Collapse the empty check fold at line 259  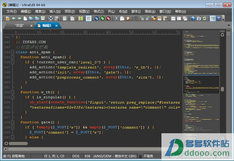[13, 127]
